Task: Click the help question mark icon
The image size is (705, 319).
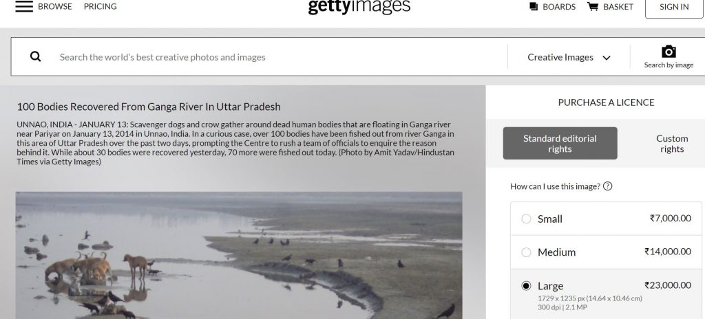Action: click(x=607, y=186)
